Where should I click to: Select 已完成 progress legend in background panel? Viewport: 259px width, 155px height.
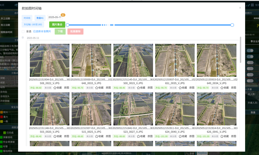[x=8, y=133]
